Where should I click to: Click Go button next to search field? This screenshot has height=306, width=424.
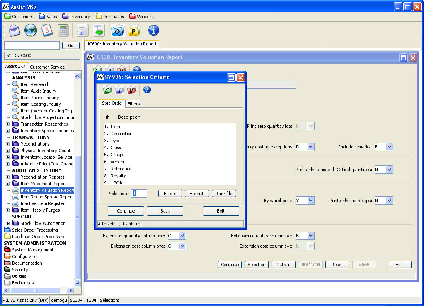pos(71,45)
